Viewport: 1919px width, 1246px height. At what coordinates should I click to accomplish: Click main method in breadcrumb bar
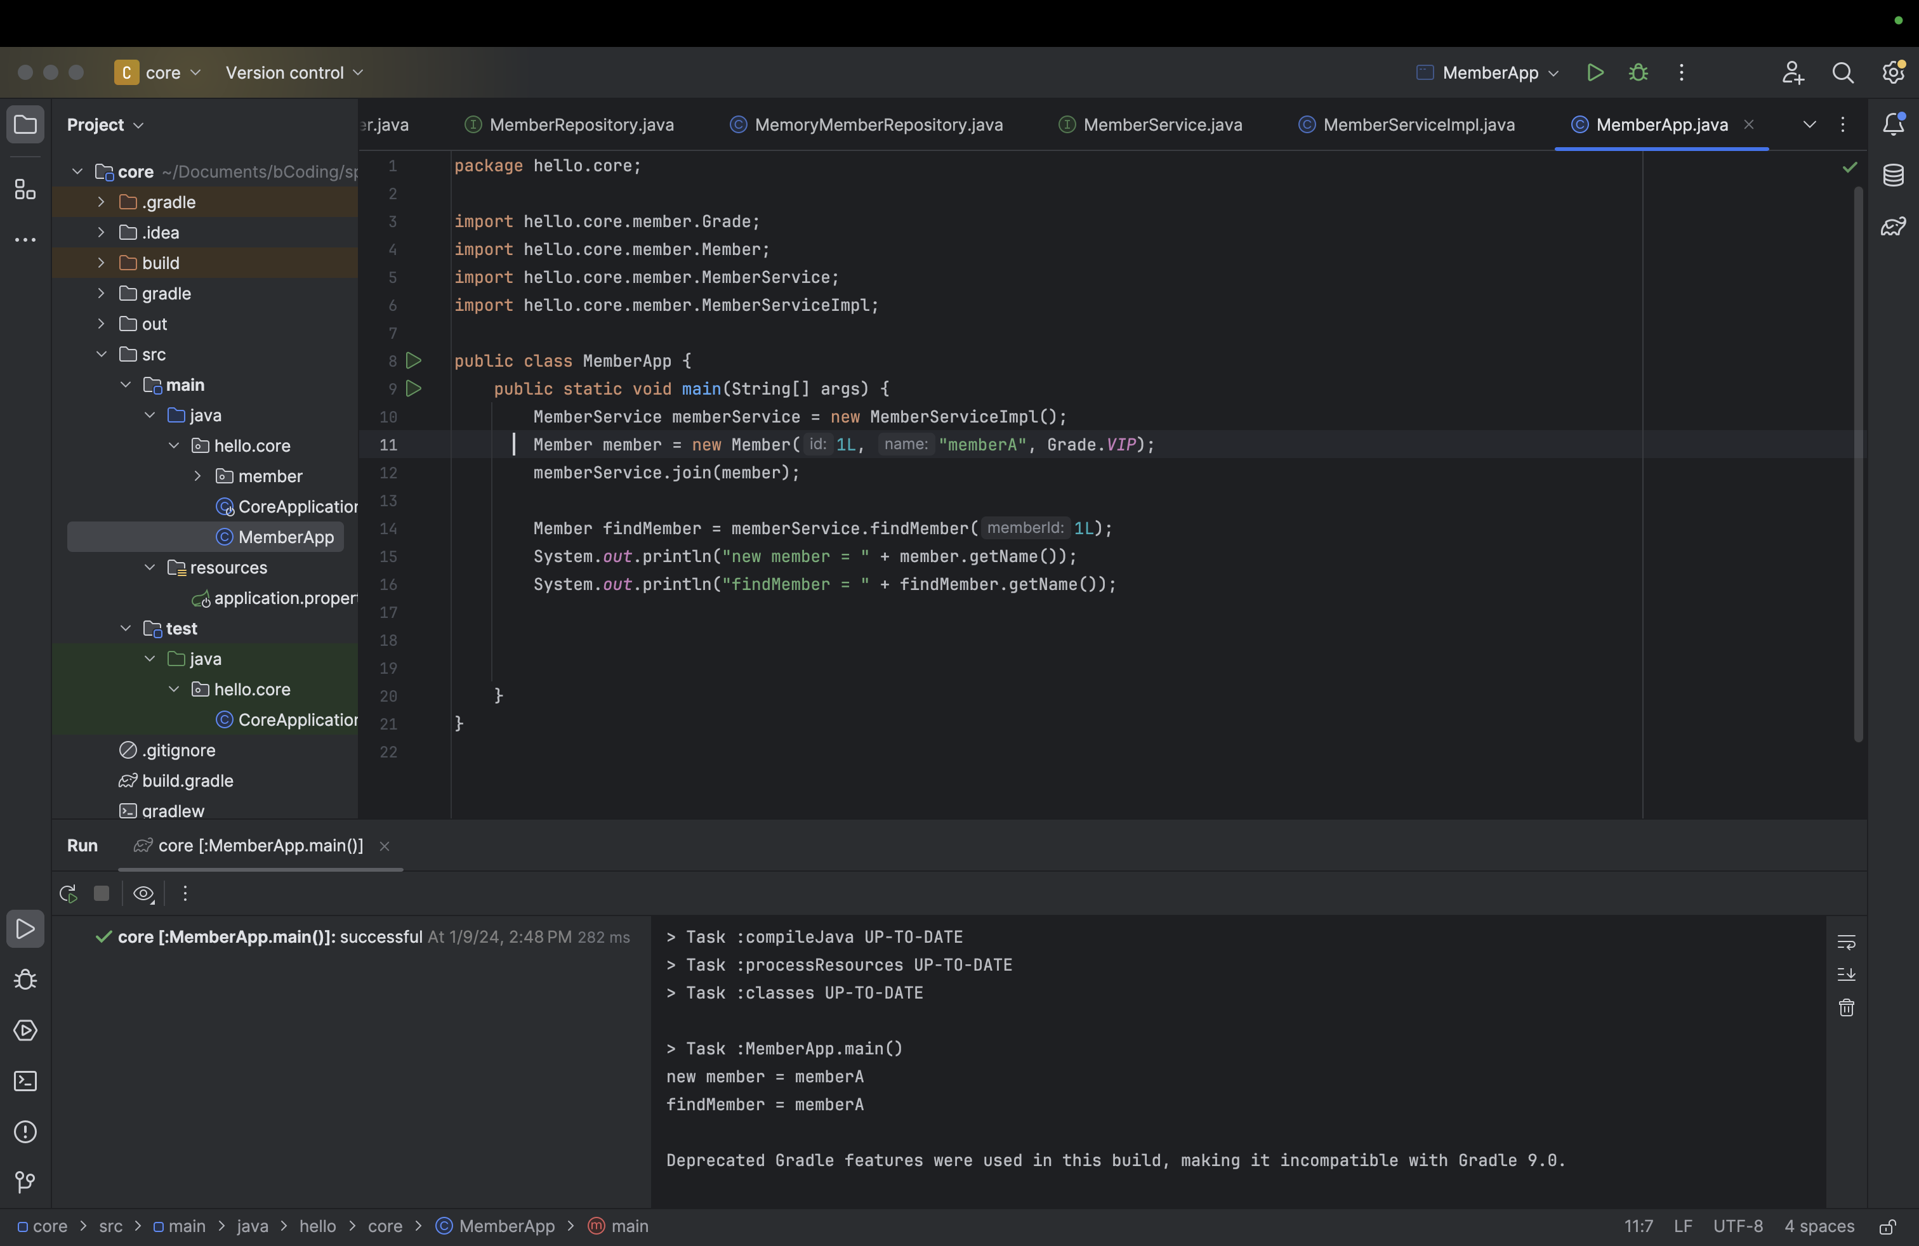tap(617, 1226)
